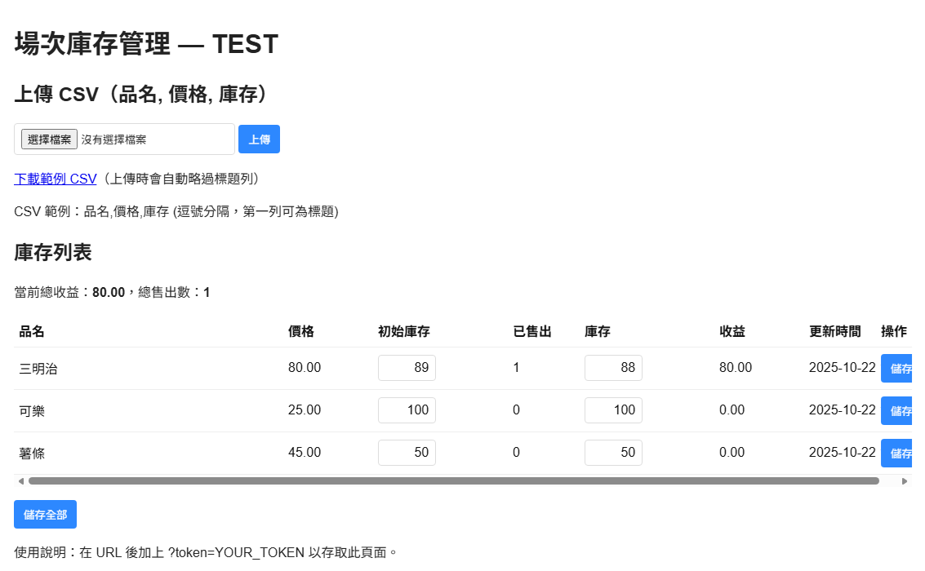Click the 價格 column header
The width and height of the screenshot is (925, 571).
(301, 331)
